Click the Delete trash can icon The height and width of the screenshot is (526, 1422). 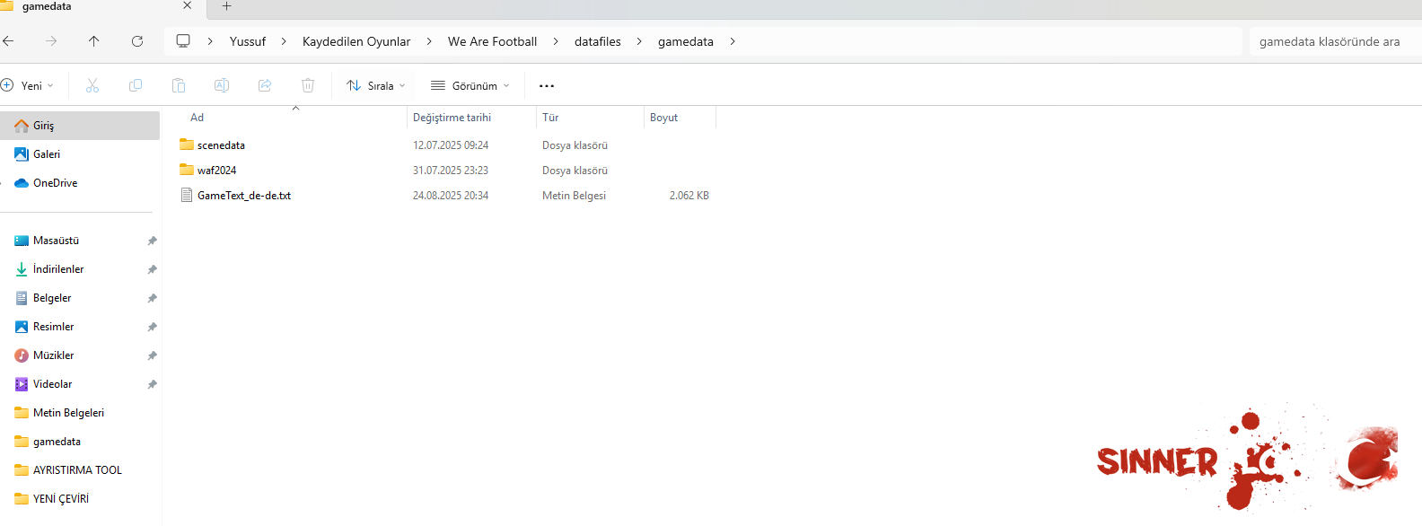point(308,85)
